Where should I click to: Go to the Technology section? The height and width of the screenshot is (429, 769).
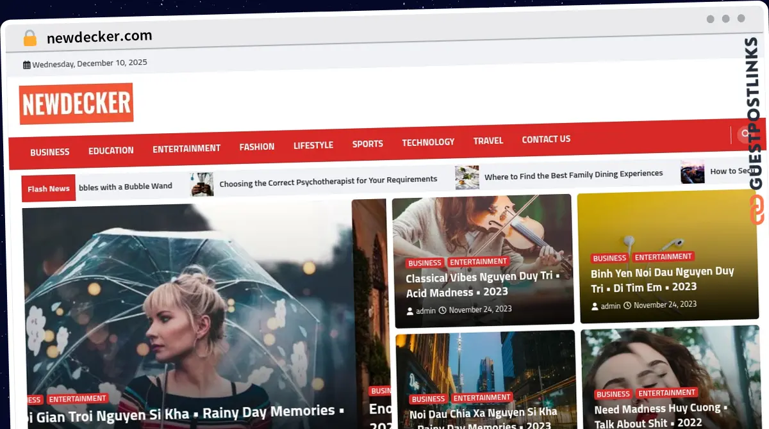tap(428, 142)
